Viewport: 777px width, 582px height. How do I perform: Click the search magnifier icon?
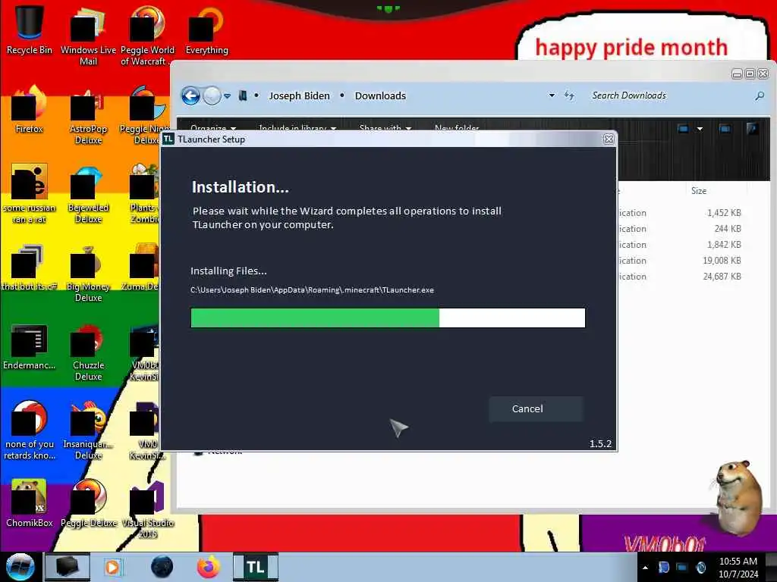pos(759,95)
